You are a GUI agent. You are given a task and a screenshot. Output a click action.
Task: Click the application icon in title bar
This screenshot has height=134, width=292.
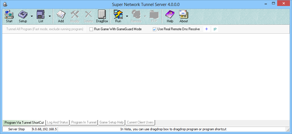tap(5, 4)
